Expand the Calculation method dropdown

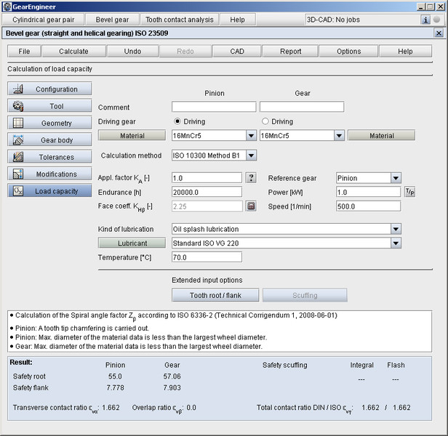point(251,155)
